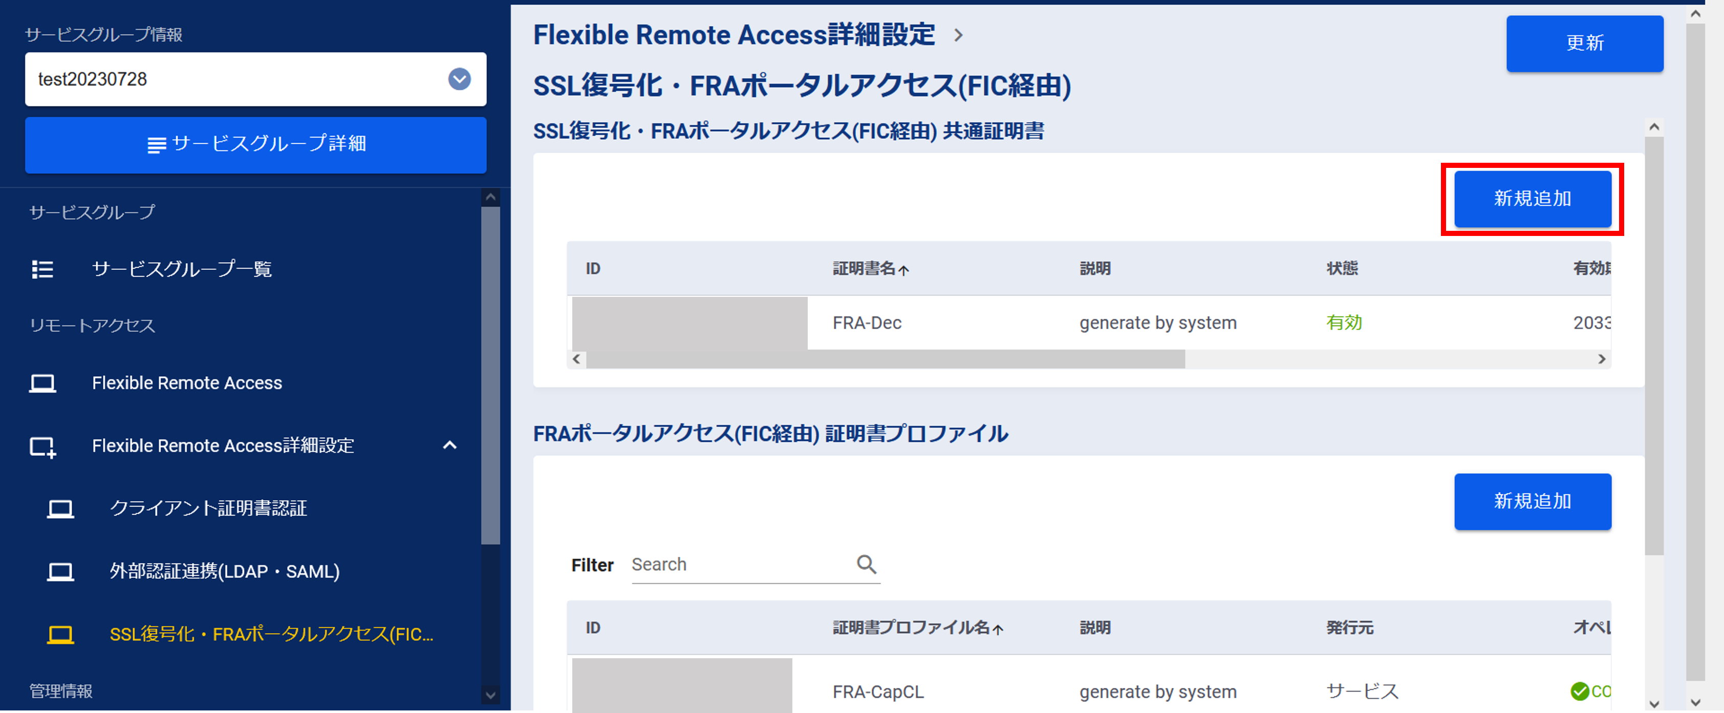Click the laptop icon beside クライアント証明書認証

[60, 509]
